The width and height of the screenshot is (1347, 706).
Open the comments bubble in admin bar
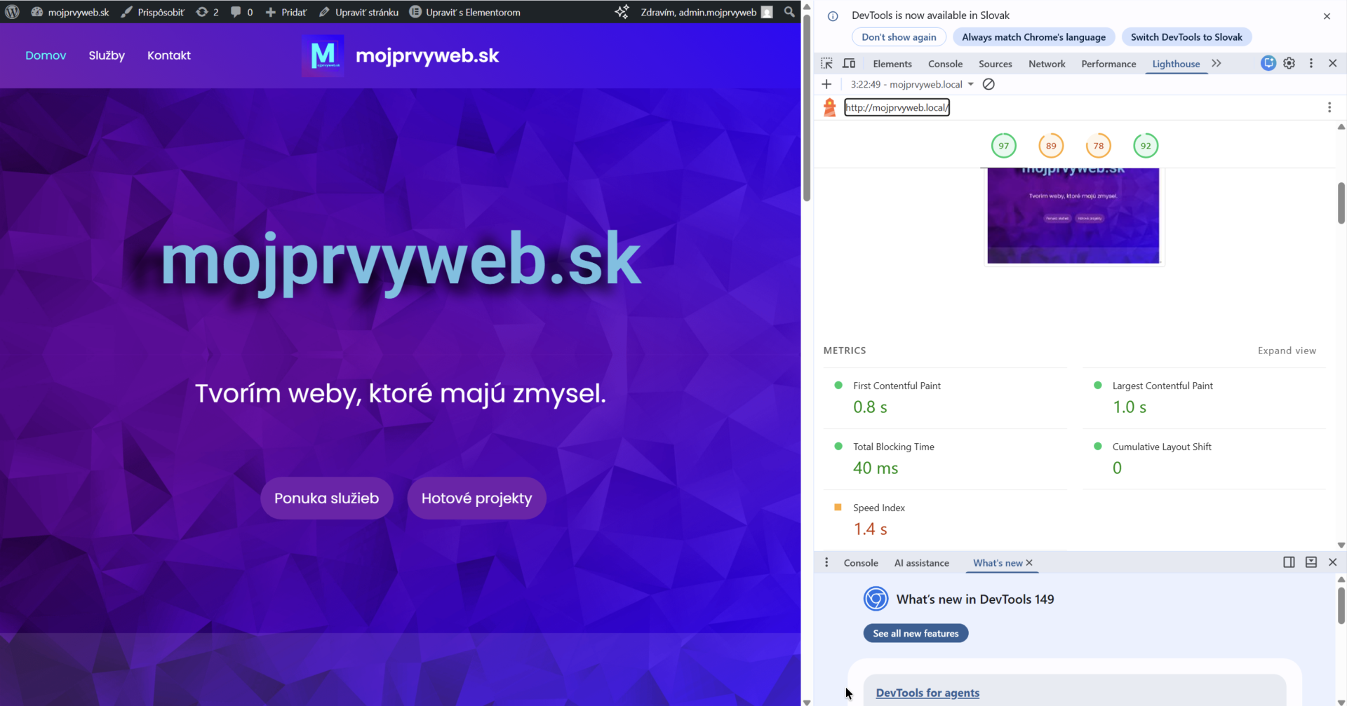click(242, 12)
